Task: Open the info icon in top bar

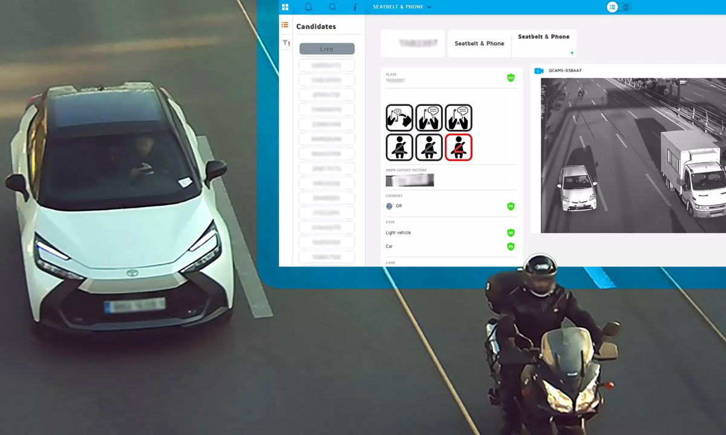Action: pos(355,7)
